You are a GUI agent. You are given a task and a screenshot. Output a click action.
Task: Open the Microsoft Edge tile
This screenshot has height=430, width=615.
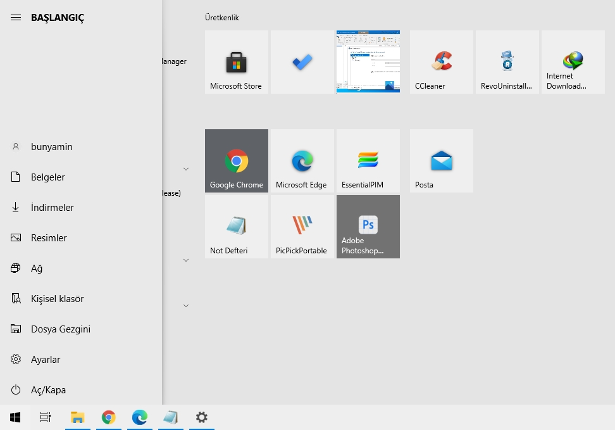pyautogui.click(x=302, y=160)
